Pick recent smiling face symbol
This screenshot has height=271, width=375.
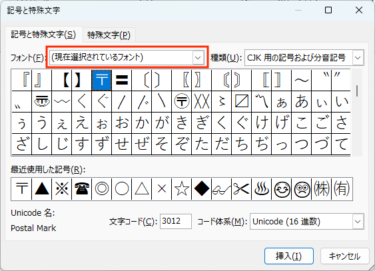click(x=282, y=189)
